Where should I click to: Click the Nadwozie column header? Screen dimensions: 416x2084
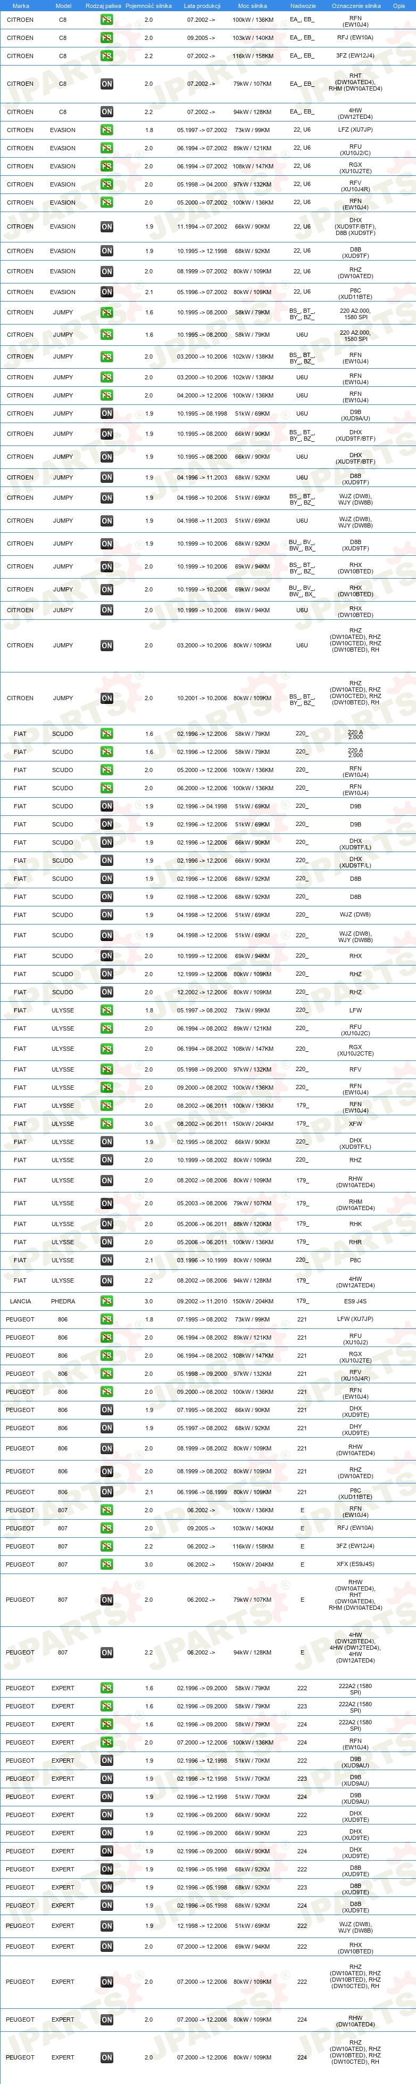pyautogui.click(x=303, y=6)
